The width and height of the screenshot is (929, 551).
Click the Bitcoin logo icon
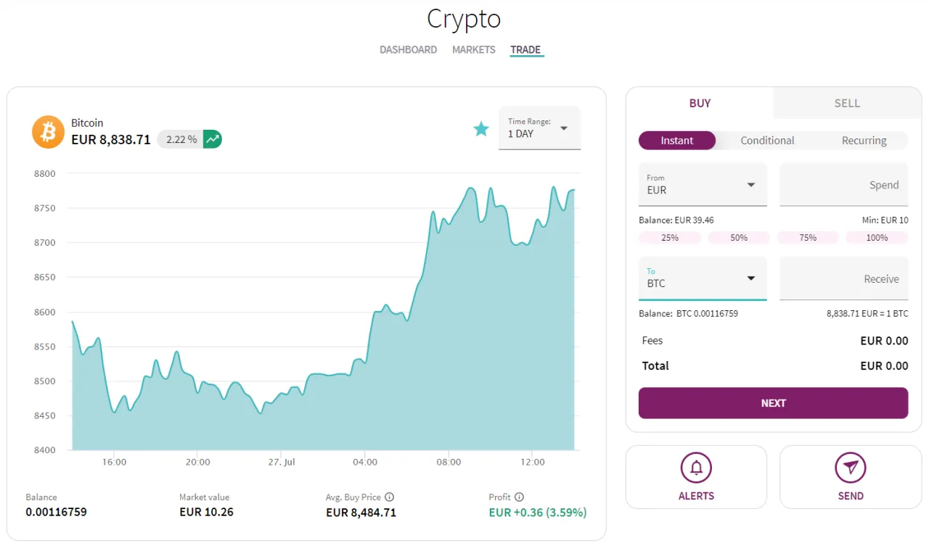(x=47, y=132)
